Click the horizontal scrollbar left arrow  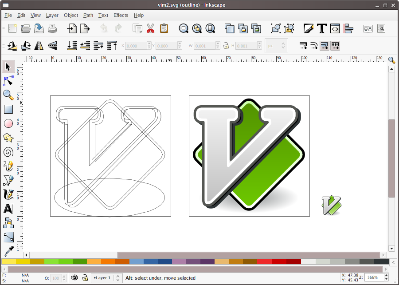[x=26, y=255]
